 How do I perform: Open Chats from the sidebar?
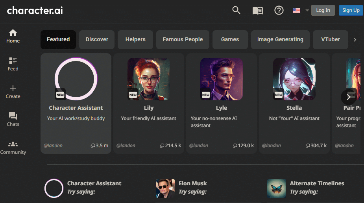coord(13,120)
